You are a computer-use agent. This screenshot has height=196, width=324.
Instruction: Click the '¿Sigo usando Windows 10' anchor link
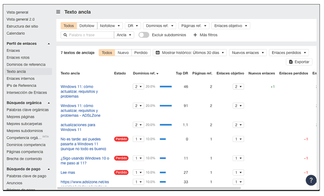pos(84,158)
